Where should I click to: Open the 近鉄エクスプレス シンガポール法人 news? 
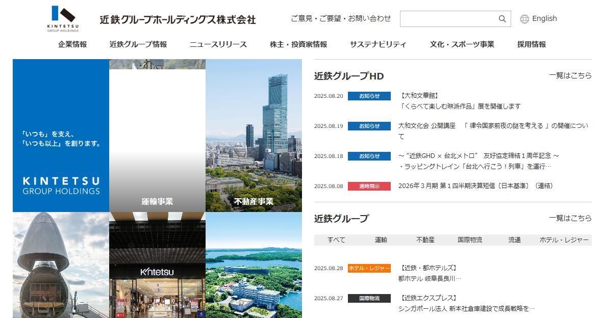point(466,303)
